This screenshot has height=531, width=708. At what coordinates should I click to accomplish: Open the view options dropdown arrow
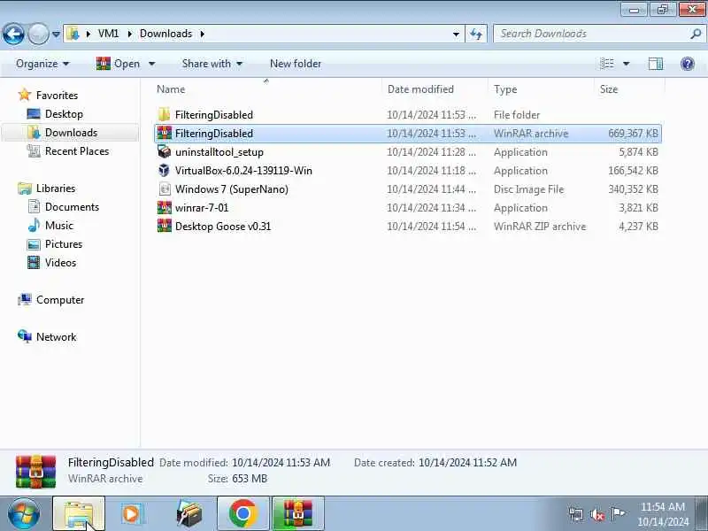coord(627,64)
